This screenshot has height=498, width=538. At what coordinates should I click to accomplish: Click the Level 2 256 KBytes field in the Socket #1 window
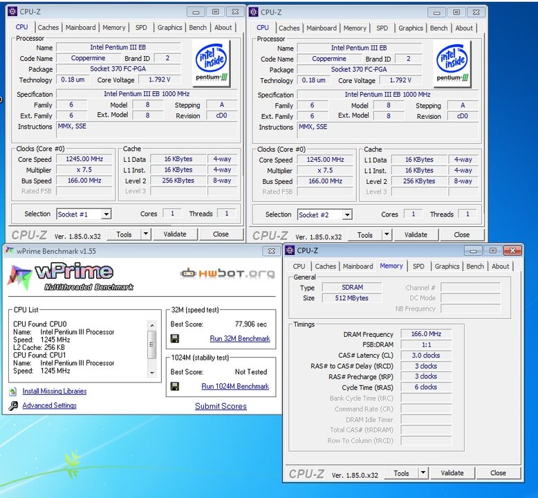[178, 181]
